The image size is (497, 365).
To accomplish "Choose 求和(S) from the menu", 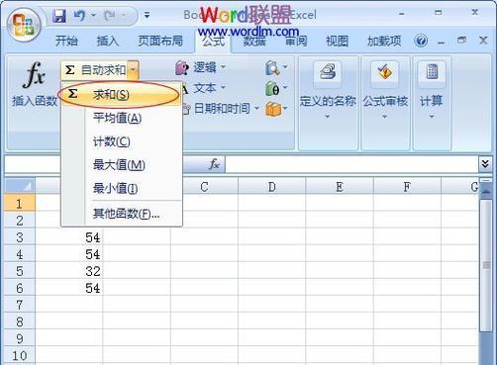I will click(x=122, y=95).
